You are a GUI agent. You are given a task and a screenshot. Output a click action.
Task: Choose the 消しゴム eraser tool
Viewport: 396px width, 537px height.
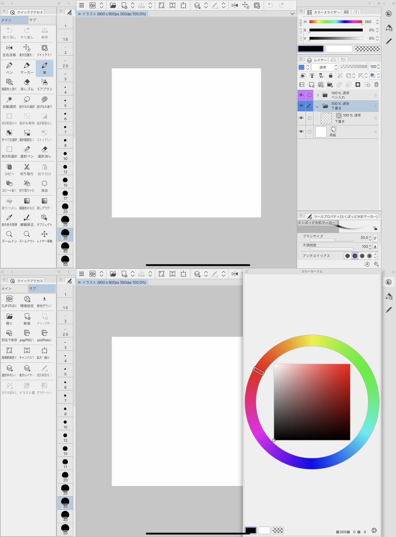(x=26, y=85)
